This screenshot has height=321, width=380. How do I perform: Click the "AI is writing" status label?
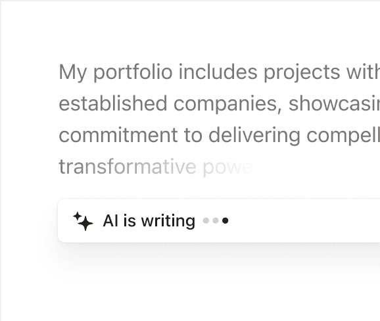click(x=149, y=220)
